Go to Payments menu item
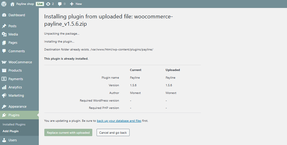The image size is (287, 145). [16, 79]
